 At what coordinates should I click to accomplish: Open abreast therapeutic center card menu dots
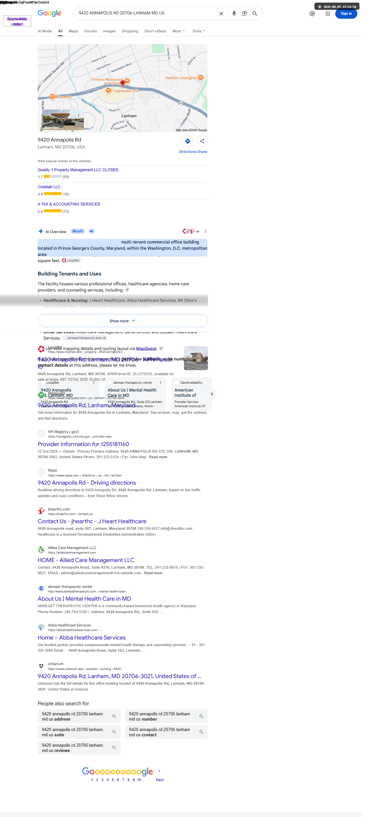(161, 382)
